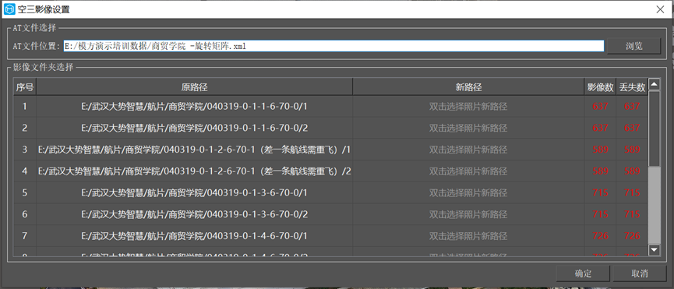This screenshot has width=674, height=289.
Task: Click original path 040319-0-1-1-6-70-0/1
Action: [x=194, y=107]
